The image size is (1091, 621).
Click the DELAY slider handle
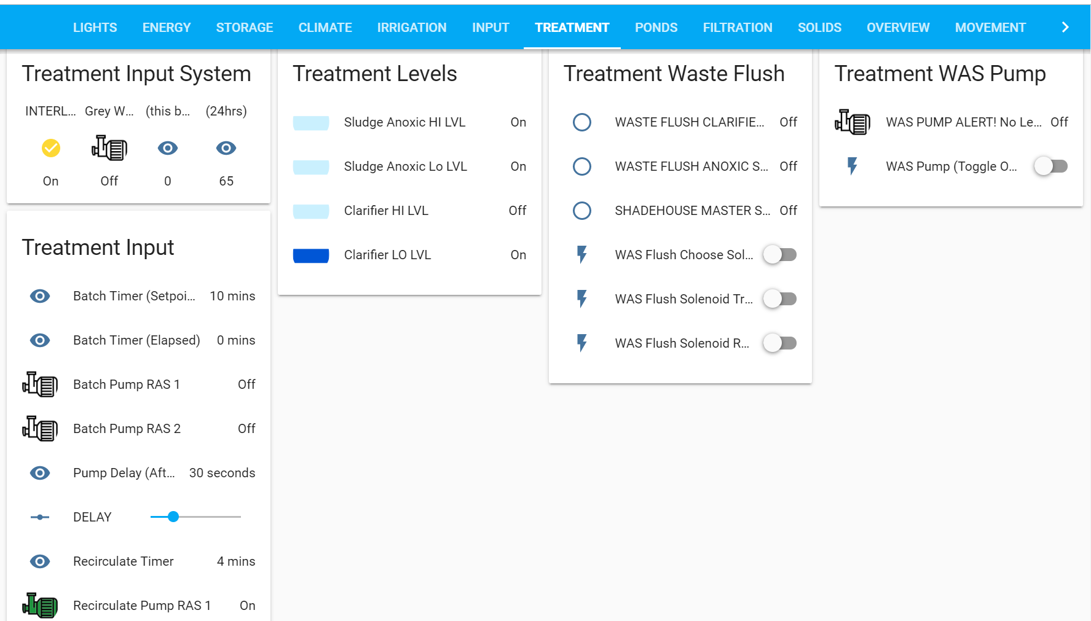click(173, 517)
